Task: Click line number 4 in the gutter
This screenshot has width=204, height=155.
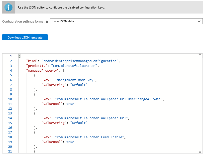Action: pos(11,71)
